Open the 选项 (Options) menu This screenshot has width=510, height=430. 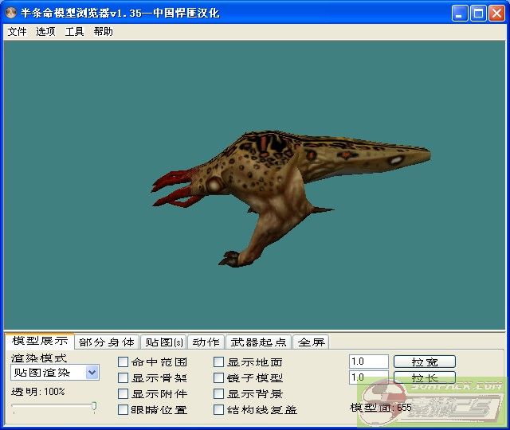pos(45,32)
